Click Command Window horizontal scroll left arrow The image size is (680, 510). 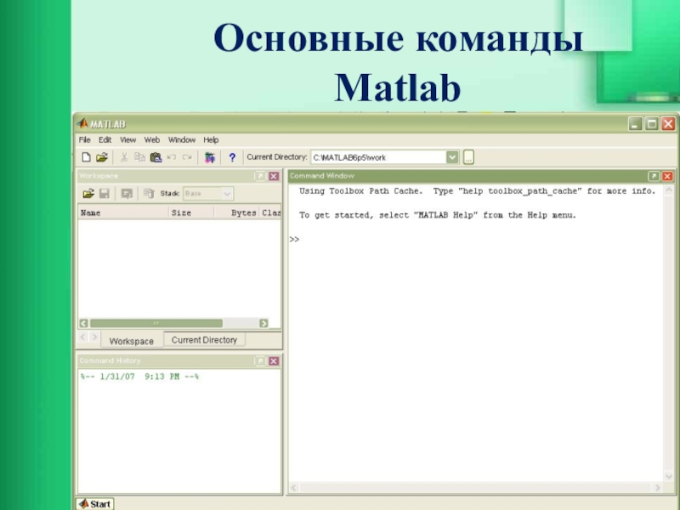[294, 488]
